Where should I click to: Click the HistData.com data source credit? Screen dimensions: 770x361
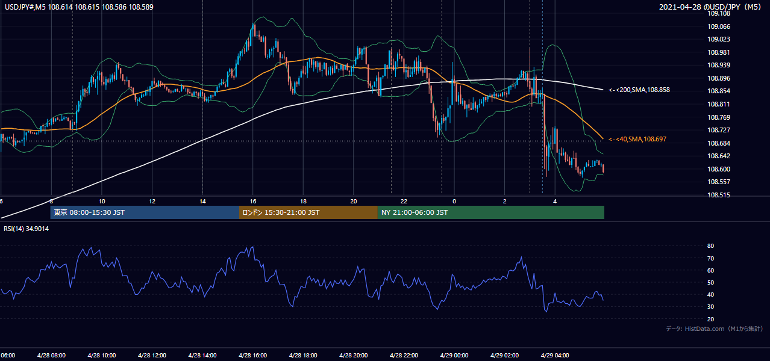[715, 329]
